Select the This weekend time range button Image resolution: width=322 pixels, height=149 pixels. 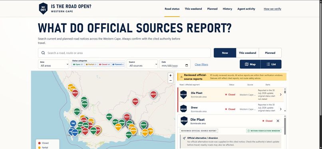(x=247, y=53)
